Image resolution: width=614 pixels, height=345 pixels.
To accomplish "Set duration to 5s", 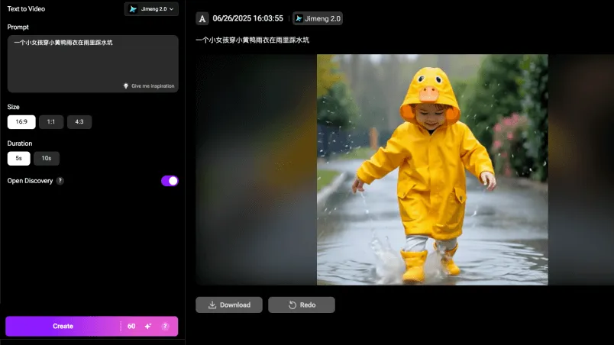I will coord(18,159).
